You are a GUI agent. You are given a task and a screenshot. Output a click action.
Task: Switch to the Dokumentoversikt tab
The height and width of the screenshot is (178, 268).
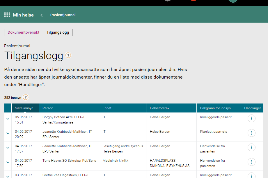24,32
